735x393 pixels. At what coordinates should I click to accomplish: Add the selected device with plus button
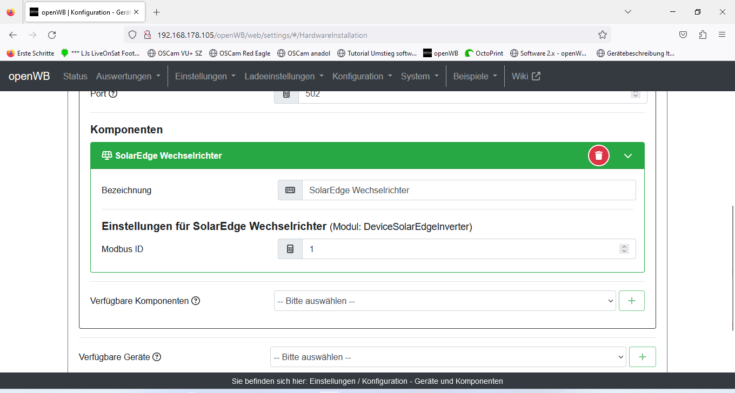[643, 357]
